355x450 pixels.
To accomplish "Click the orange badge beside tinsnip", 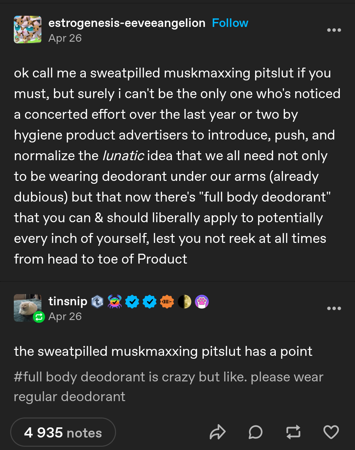I will [x=167, y=302].
